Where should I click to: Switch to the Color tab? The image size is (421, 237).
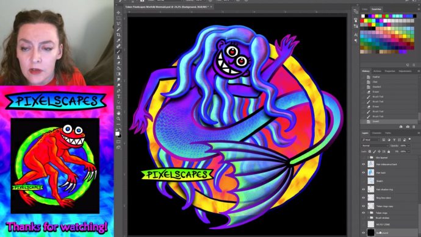365,9
